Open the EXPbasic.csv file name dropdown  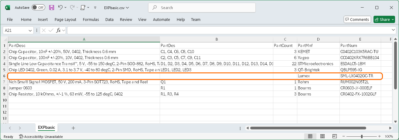(x=116, y=8)
